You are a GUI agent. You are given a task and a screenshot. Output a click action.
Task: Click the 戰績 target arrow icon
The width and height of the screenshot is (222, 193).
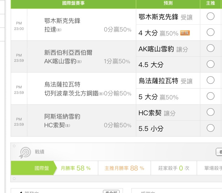[25, 153]
